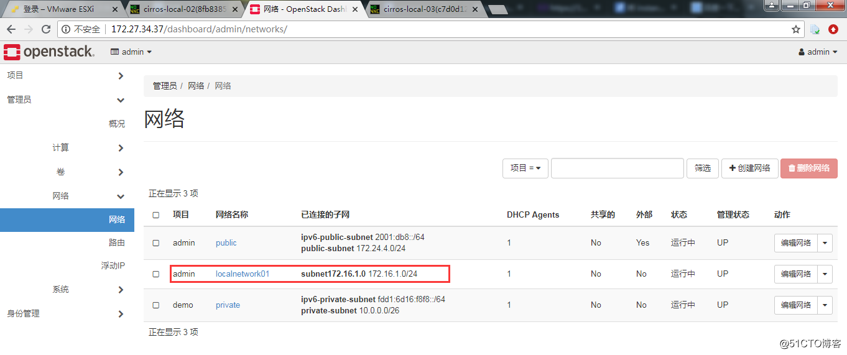847x355 pixels.
Task: Click the first 网络 breadcrumb link
Action: [x=196, y=86]
